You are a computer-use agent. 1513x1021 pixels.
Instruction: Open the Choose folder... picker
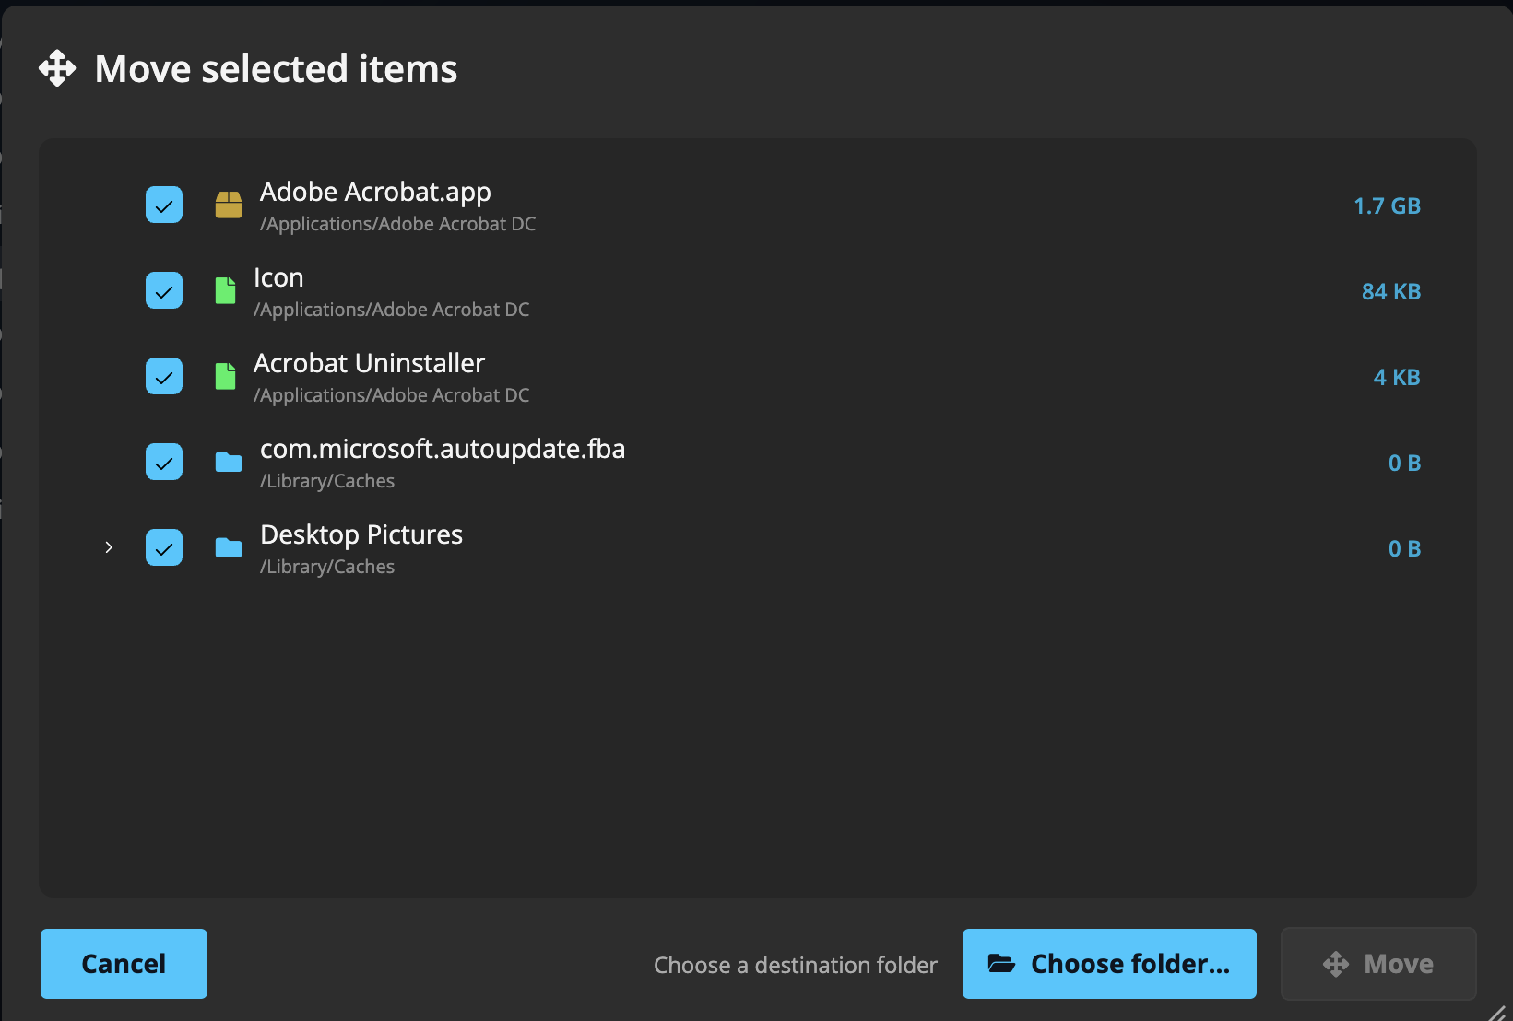pyautogui.click(x=1109, y=964)
